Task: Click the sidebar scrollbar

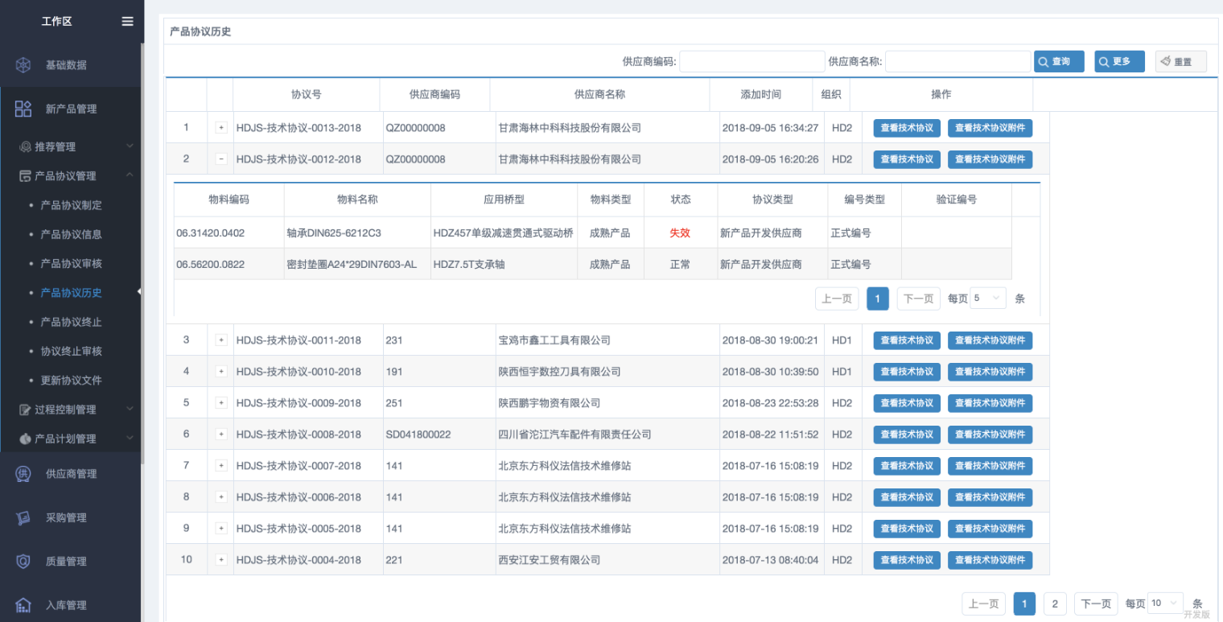Action: (x=143, y=253)
